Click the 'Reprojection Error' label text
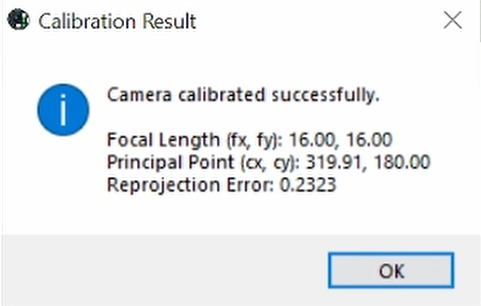The image size is (481, 306). point(190,185)
